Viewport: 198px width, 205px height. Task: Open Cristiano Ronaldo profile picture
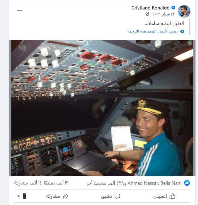tap(184, 11)
